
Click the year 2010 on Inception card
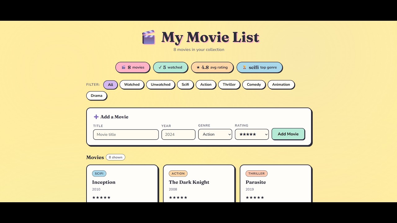(x=96, y=189)
